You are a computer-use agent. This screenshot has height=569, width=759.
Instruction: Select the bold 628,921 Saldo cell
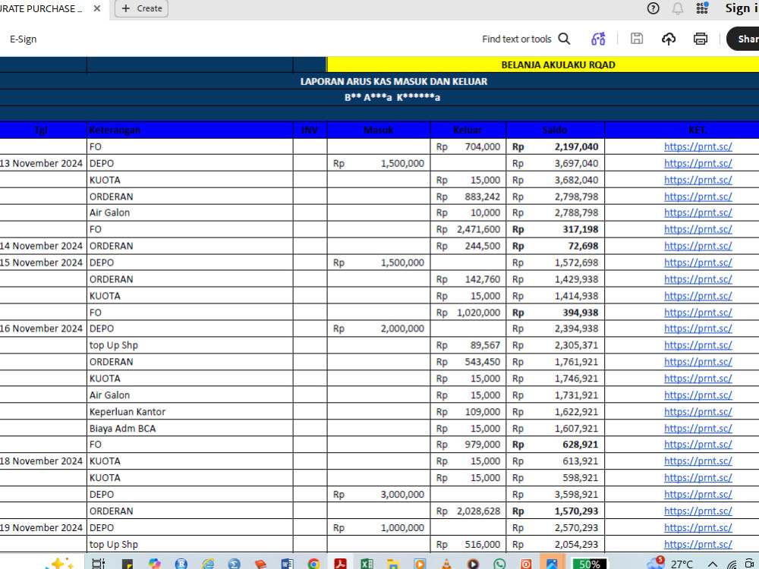pyautogui.click(x=556, y=444)
